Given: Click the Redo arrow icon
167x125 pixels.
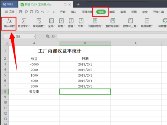Looking at the screenshot, I should tap(48, 12).
